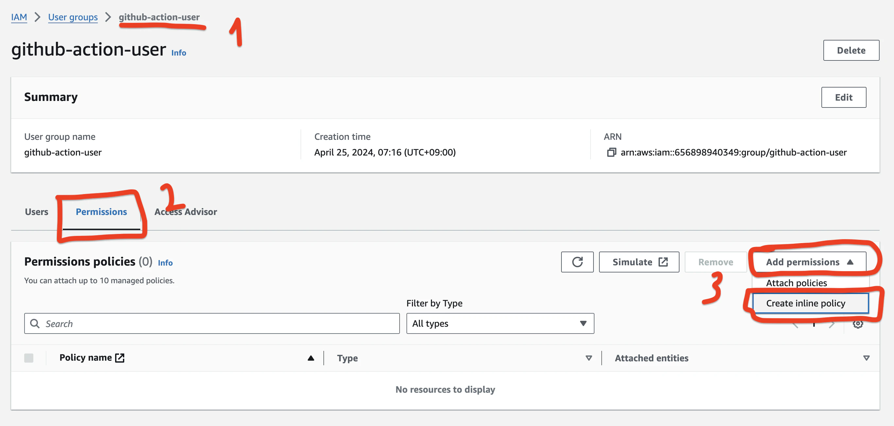
Task: Switch to the Users tab
Action: 36,212
